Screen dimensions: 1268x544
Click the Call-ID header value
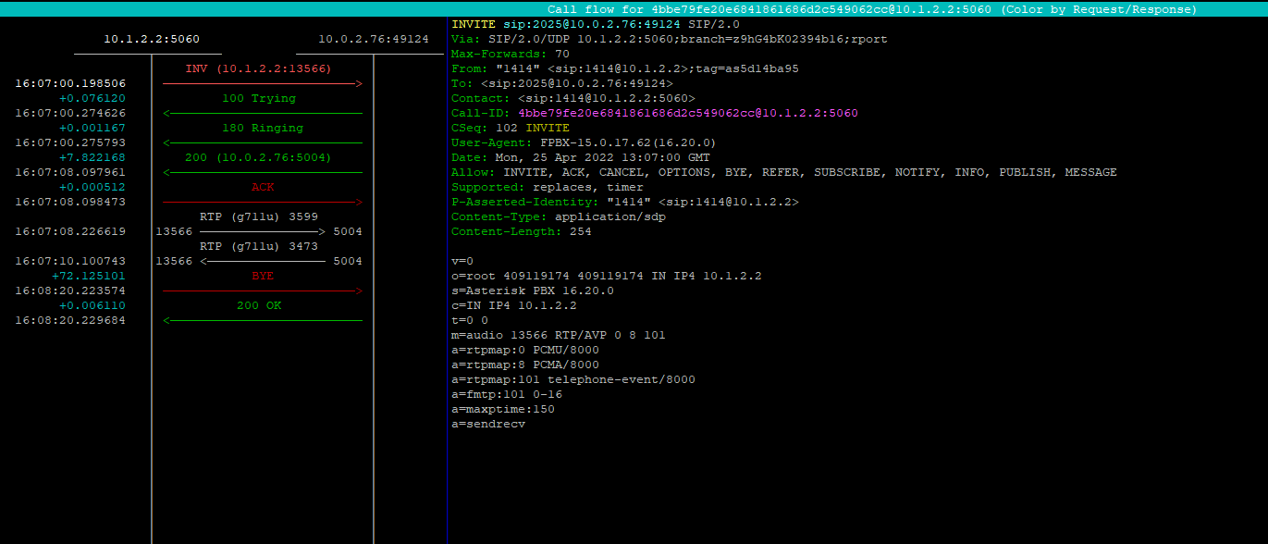[687, 113]
